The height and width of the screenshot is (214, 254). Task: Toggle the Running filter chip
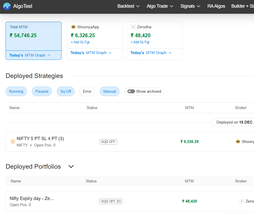16,91
